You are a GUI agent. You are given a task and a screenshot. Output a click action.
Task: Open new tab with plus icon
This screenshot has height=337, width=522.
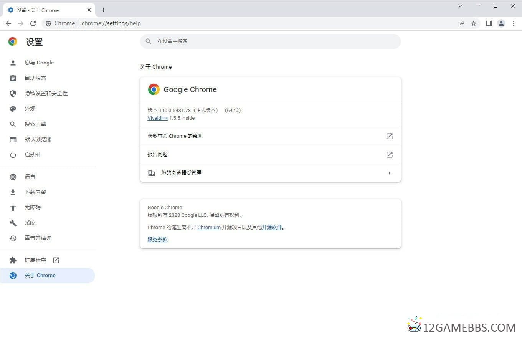coord(104,10)
